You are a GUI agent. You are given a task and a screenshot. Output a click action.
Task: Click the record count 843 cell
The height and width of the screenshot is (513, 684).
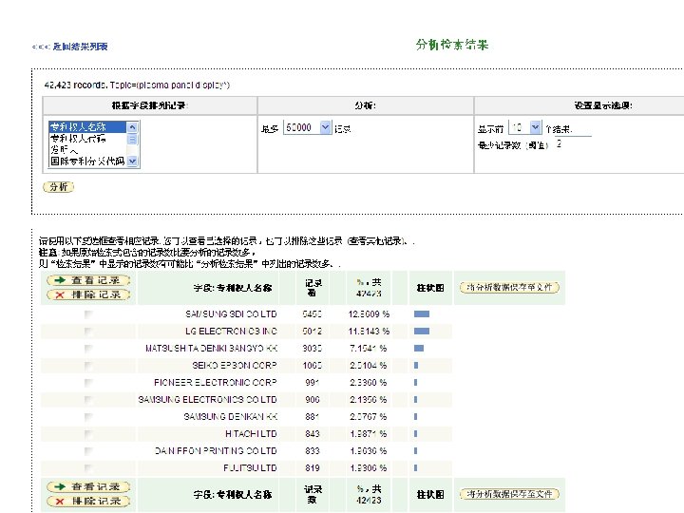tap(313, 433)
